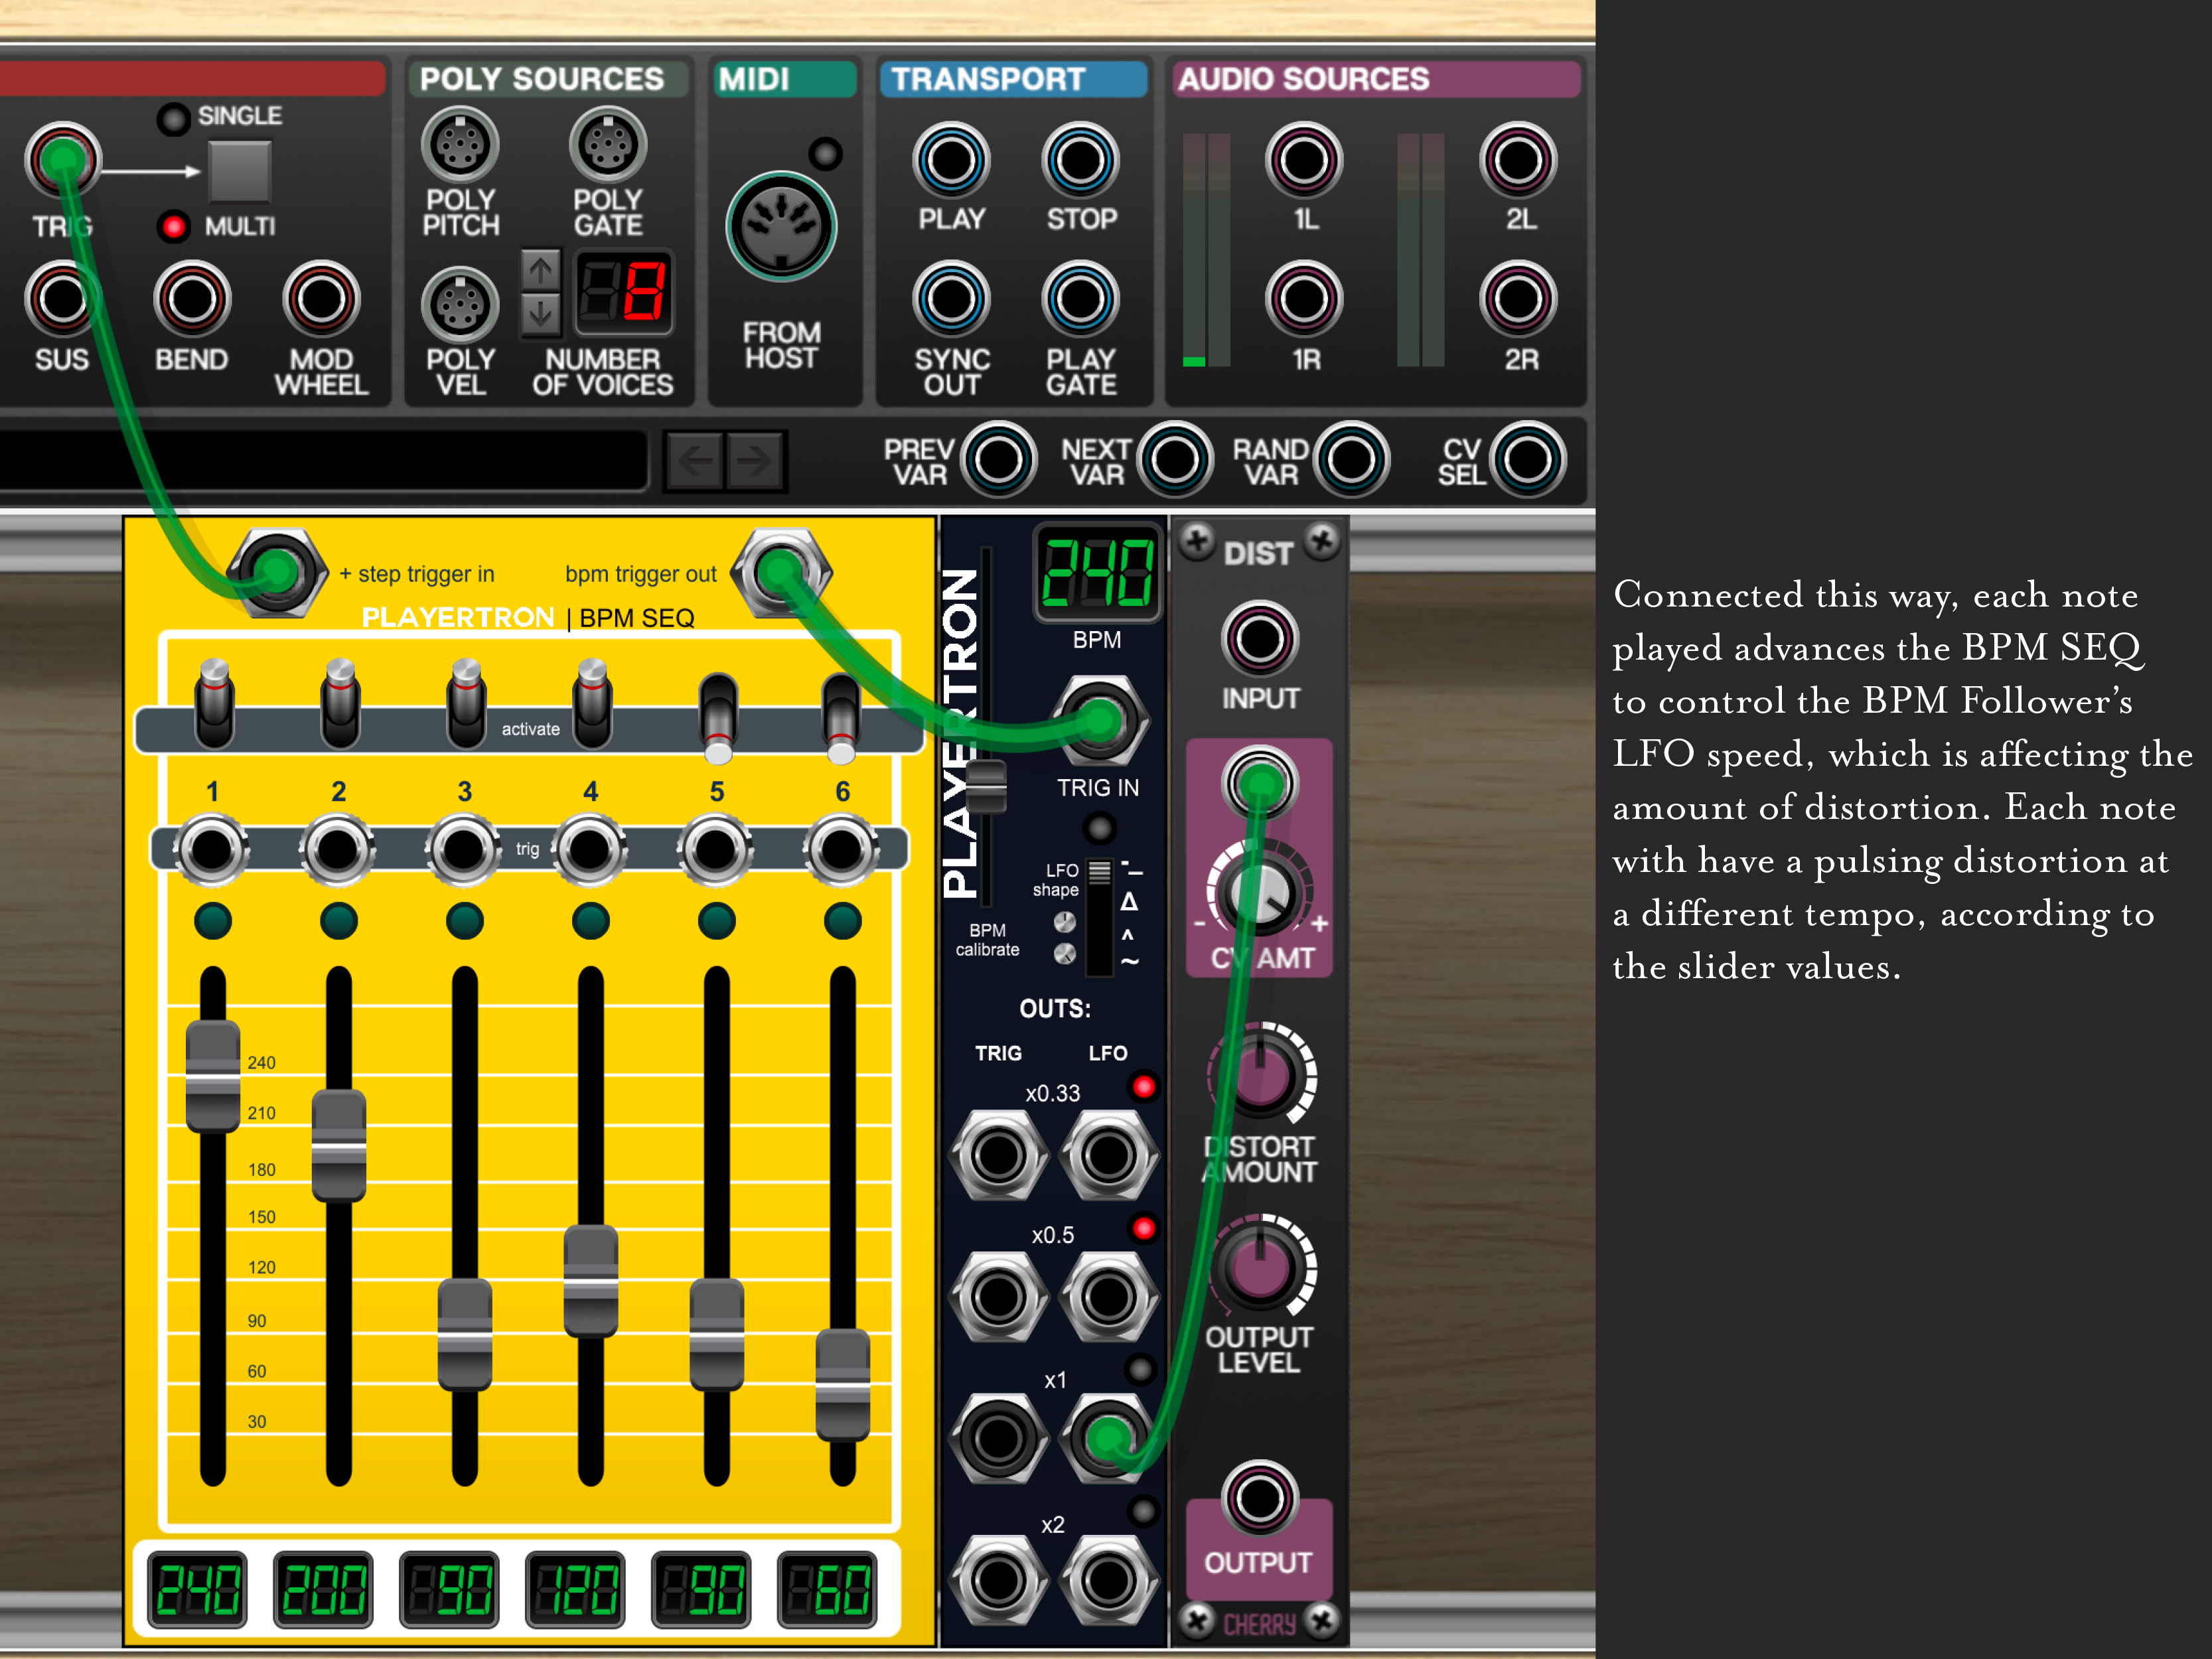Image resolution: width=2212 pixels, height=1659 pixels.
Task: Click the next variation right arrow button
Action: pos(754,460)
